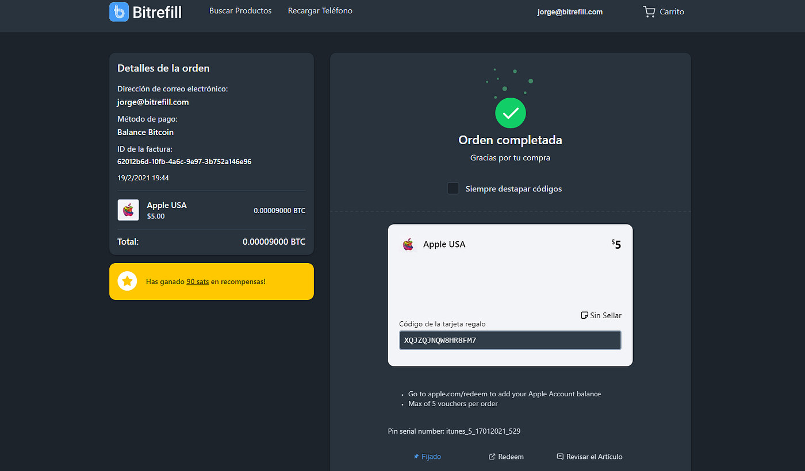Click the Redeem button

pos(506,457)
